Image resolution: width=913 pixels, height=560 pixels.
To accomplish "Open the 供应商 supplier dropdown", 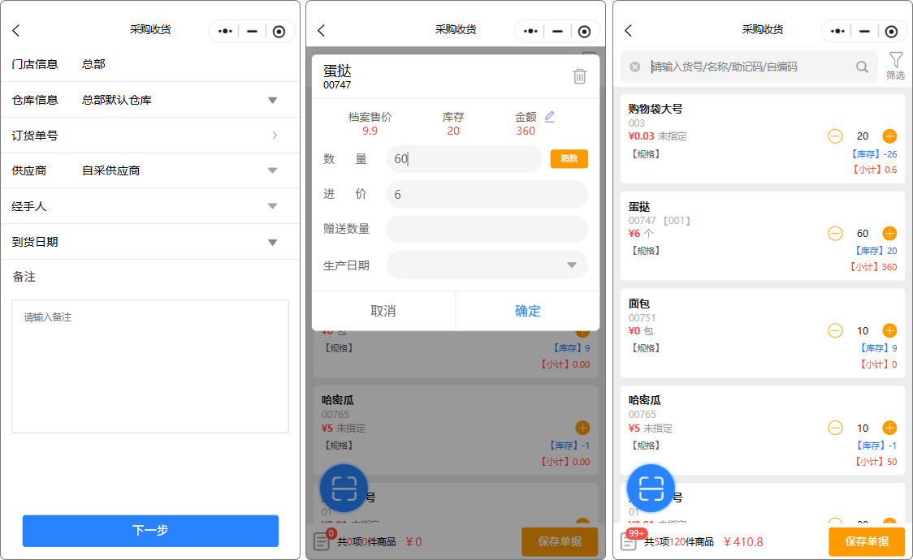I will (x=273, y=170).
